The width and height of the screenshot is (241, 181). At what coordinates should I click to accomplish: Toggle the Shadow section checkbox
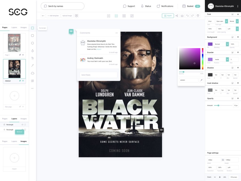(x=232, y=68)
